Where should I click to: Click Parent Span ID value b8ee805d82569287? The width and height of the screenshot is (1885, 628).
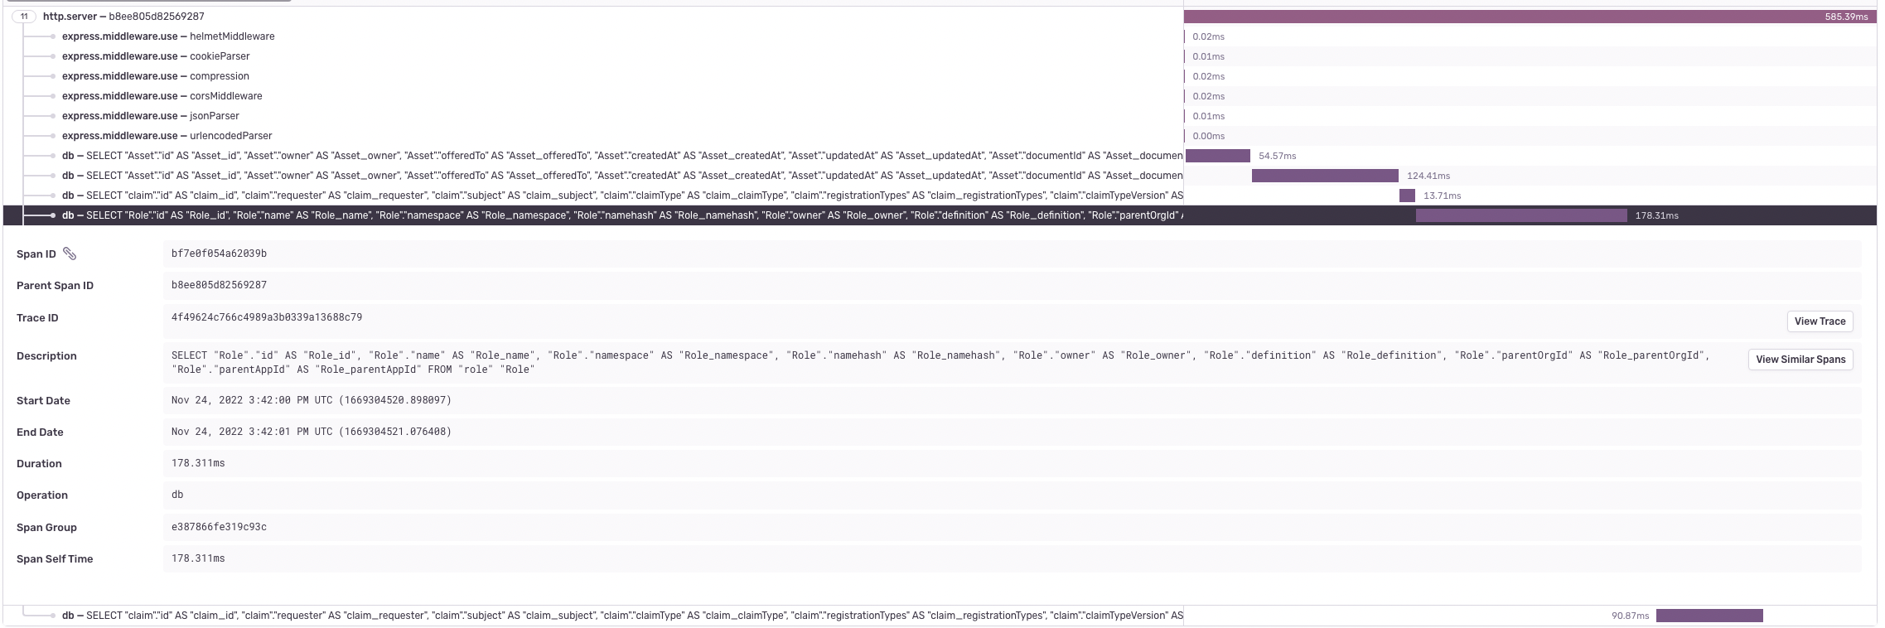pos(219,285)
